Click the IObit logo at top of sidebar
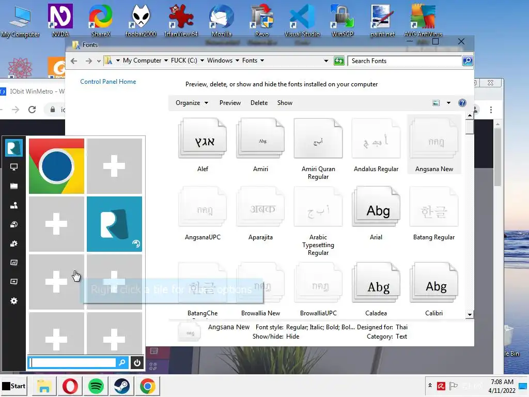Screen dimensions: 529x397 14,148
